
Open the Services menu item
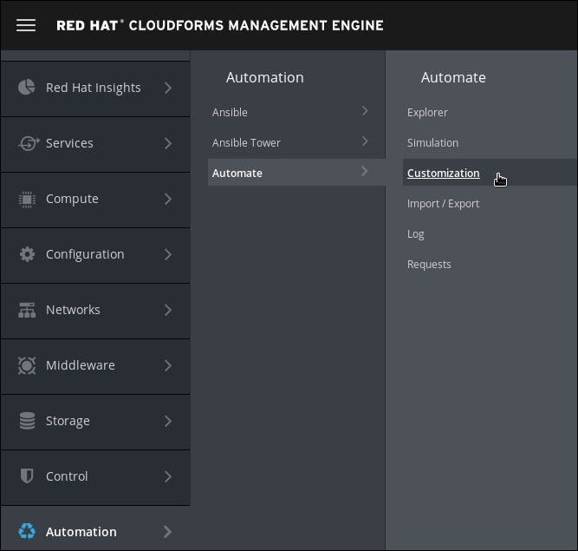(95, 145)
